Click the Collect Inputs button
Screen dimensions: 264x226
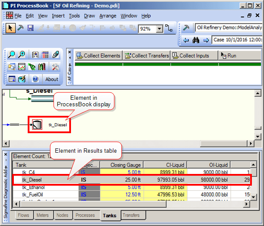(194, 56)
